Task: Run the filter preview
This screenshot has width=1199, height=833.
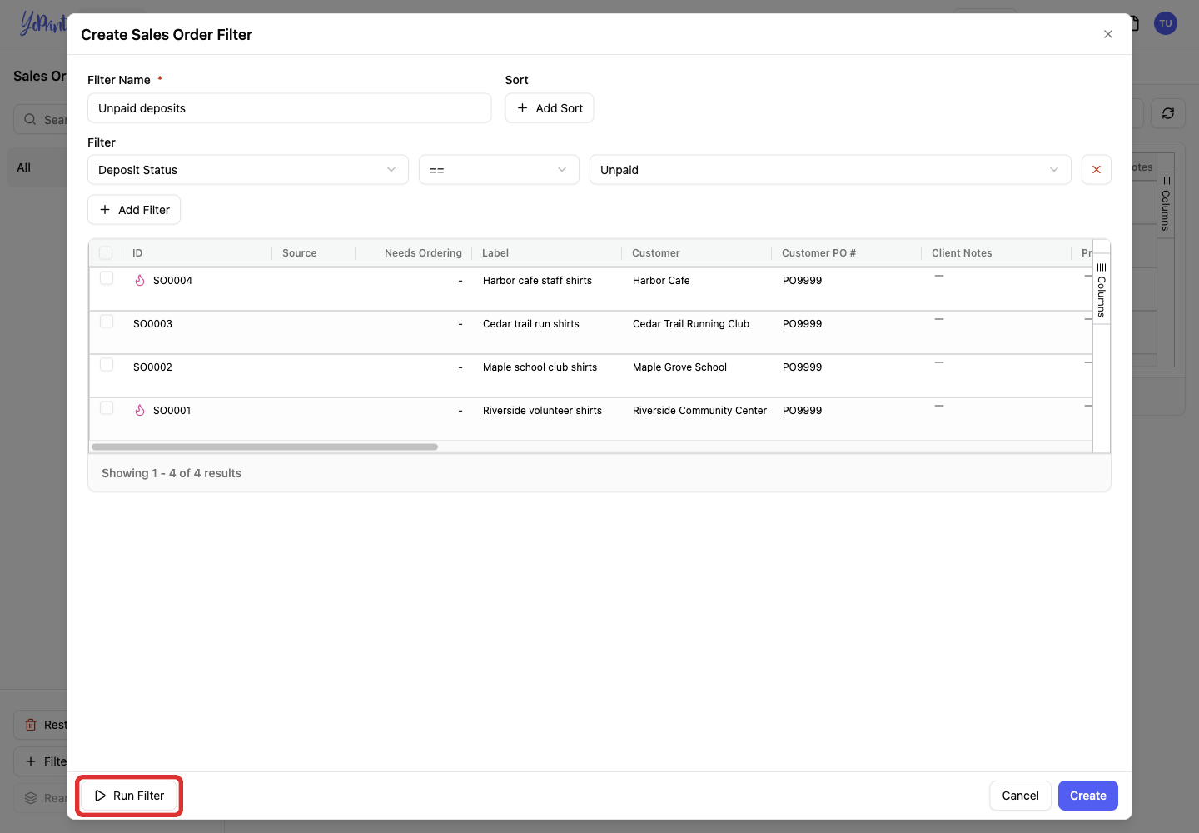Action: 129,796
